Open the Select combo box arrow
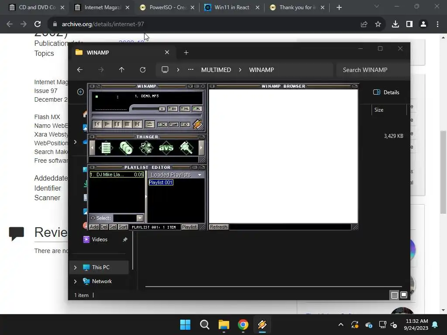Screen dimensions: 447x335 140,218
